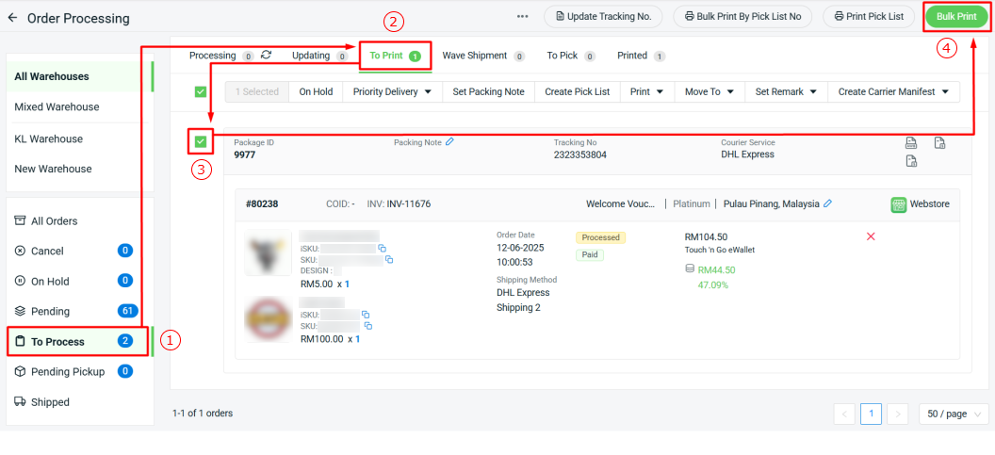Click the document icon below the AWB icon
This screenshot has width=995, height=455.
pos(910,161)
